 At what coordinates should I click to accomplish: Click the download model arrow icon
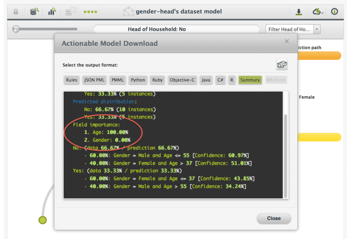(x=299, y=12)
